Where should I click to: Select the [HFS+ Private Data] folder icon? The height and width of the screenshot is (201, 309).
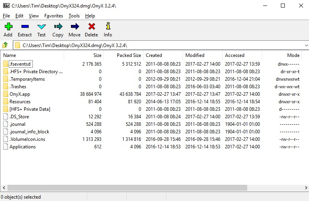click(x=6, y=109)
